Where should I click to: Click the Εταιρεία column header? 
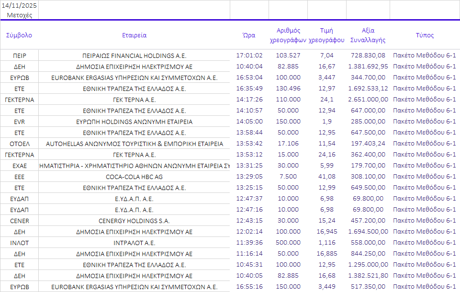(134, 35)
